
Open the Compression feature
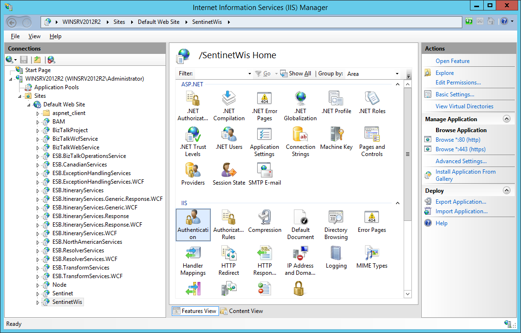pyautogui.click(x=264, y=221)
